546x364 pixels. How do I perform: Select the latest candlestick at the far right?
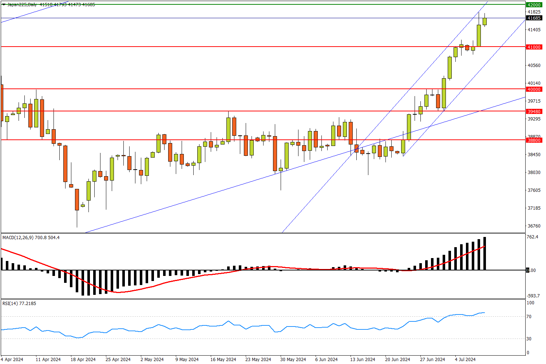pyautogui.click(x=484, y=21)
